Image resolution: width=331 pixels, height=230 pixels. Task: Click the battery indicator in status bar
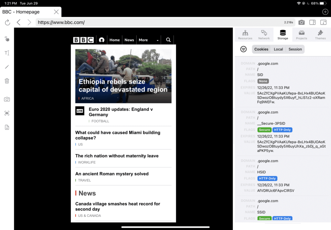pyautogui.click(x=323, y=3)
